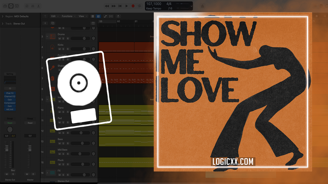Click the add new track plus button
328x184 pixels.
click(x=45, y=23)
